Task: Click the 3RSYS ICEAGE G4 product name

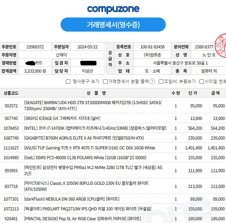Action: (x=62, y=119)
